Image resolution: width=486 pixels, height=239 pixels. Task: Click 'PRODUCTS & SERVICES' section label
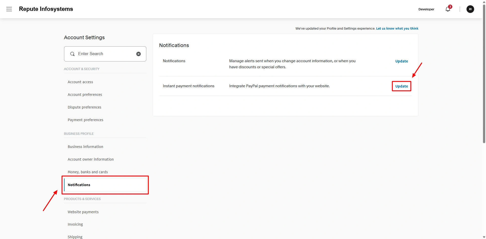pyautogui.click(x=82, y=199)
